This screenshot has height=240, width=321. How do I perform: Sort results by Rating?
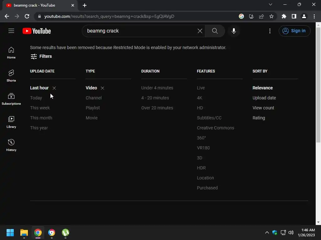(259, 118)
